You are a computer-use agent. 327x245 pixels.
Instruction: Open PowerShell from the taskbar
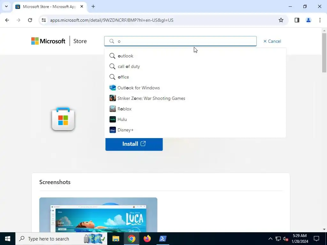(x=163, y=239)
